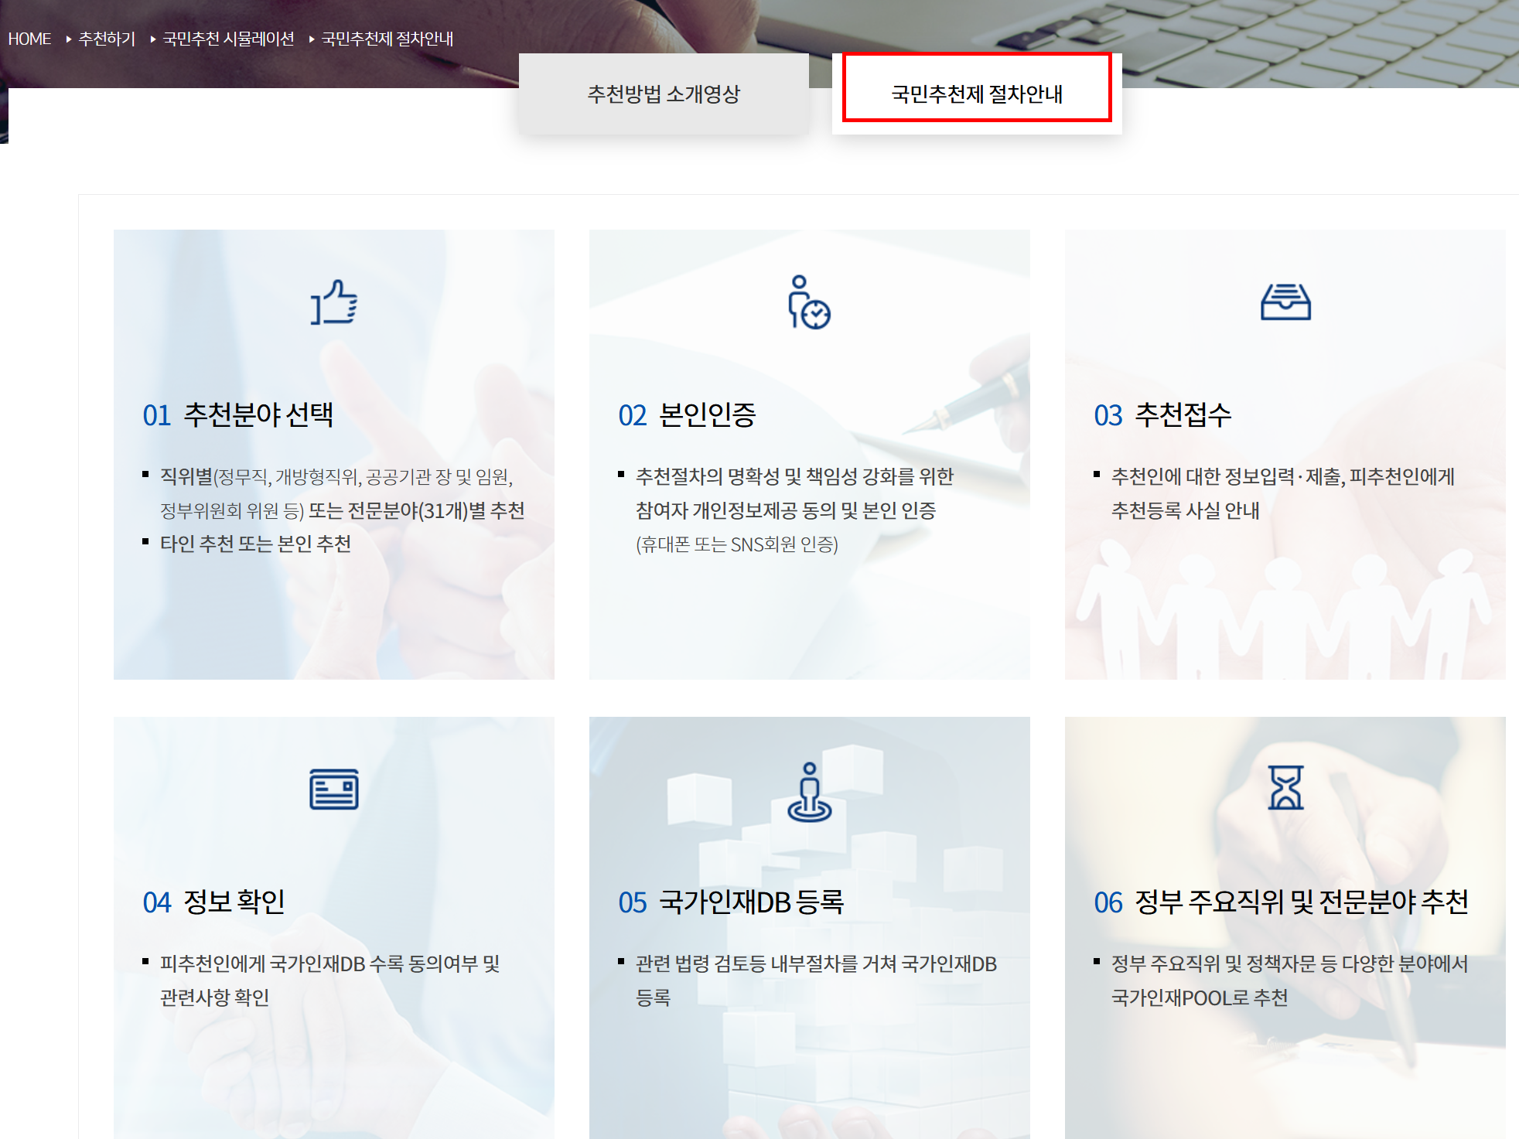This screenshot has height=1139, width=1519.
Task: Click the 타인 추천 또는 본인 추천 bullet text
Action: pyautogui.click(x=255, y=544)
